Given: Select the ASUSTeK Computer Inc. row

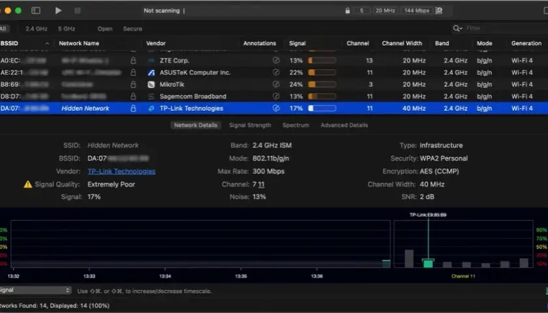Looking at the screenshot, I should tap(274, 72).
